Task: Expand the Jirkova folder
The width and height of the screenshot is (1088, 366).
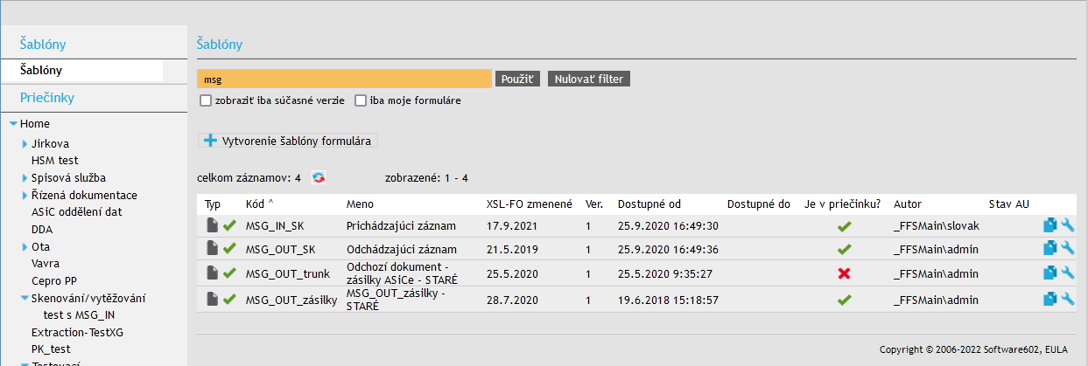Action: [25, 143]
